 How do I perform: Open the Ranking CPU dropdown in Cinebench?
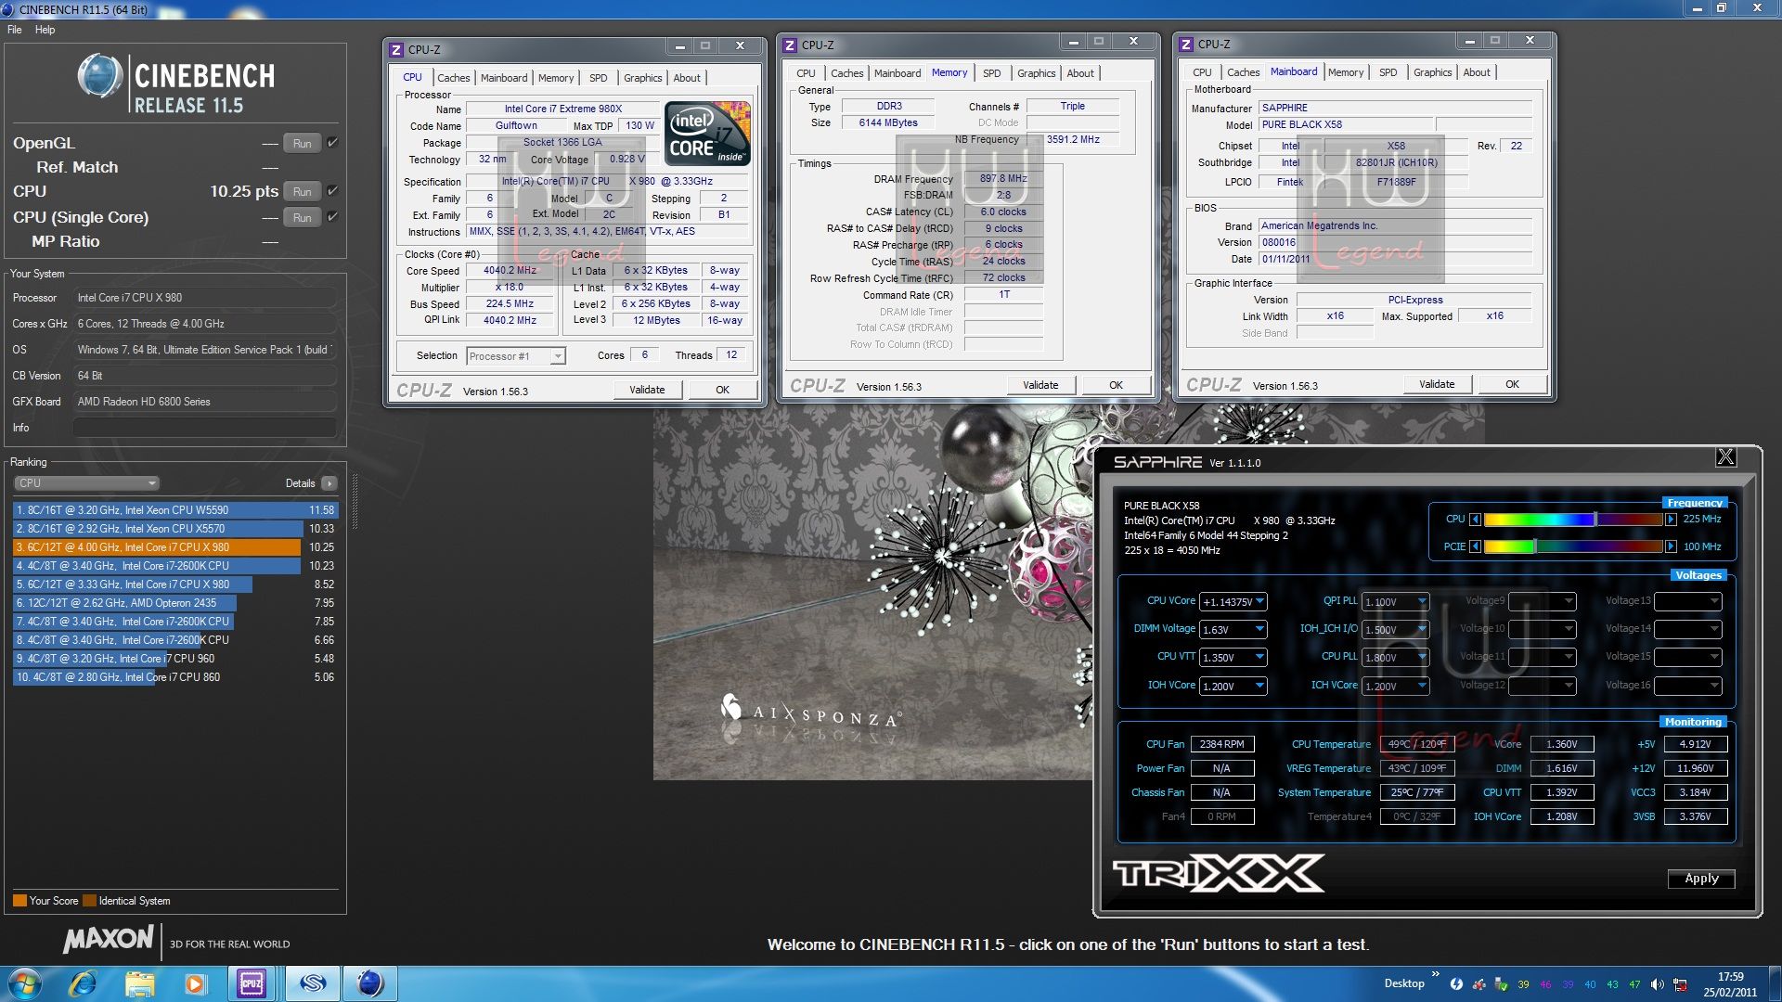pyautogui.click(x=87, y=483)
